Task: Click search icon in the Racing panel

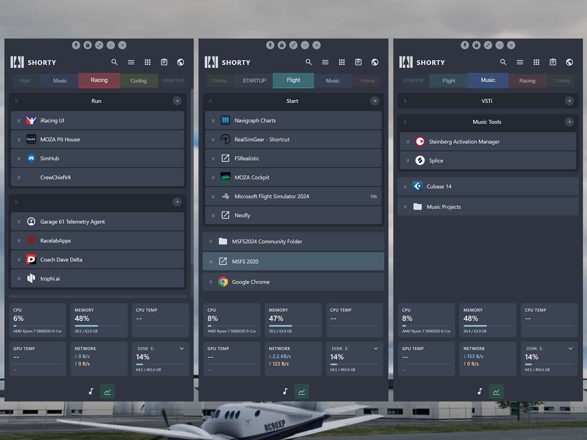Action: pyautogui.click(x=114, y=62)
